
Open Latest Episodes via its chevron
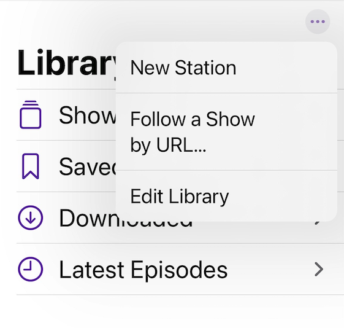pos(319,269)
